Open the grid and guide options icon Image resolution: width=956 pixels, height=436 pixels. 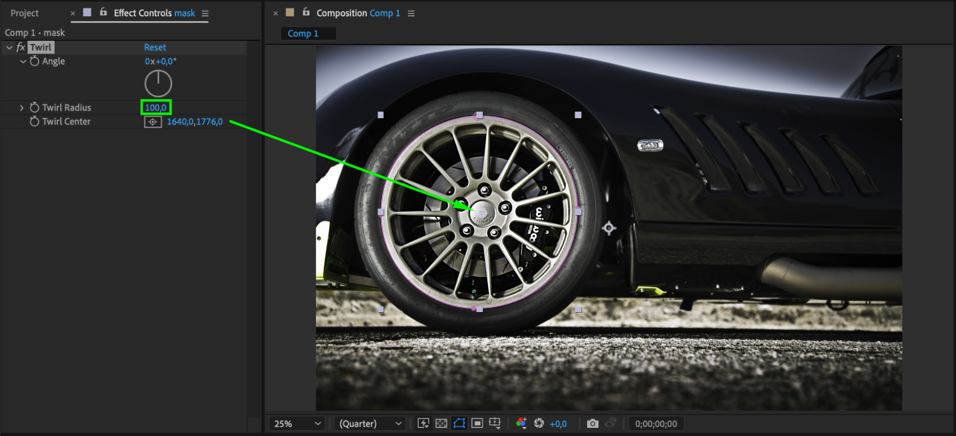point(495,424)
